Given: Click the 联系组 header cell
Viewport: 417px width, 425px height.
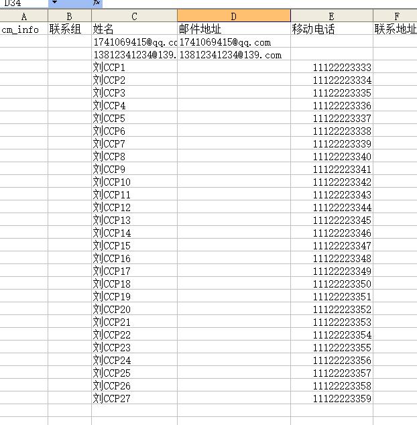Looking at the screenshot, I should [69, 29].
